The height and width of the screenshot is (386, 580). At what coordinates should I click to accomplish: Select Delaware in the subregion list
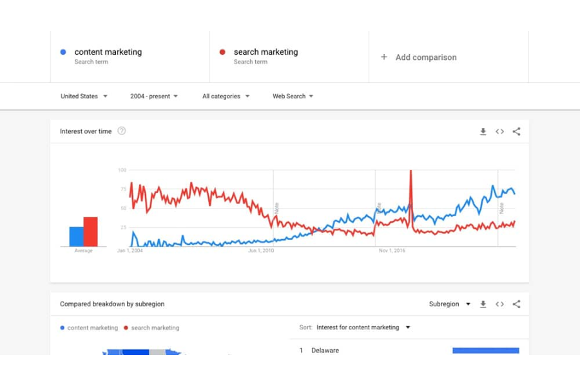pyautogui.click(x=325, y=350)
